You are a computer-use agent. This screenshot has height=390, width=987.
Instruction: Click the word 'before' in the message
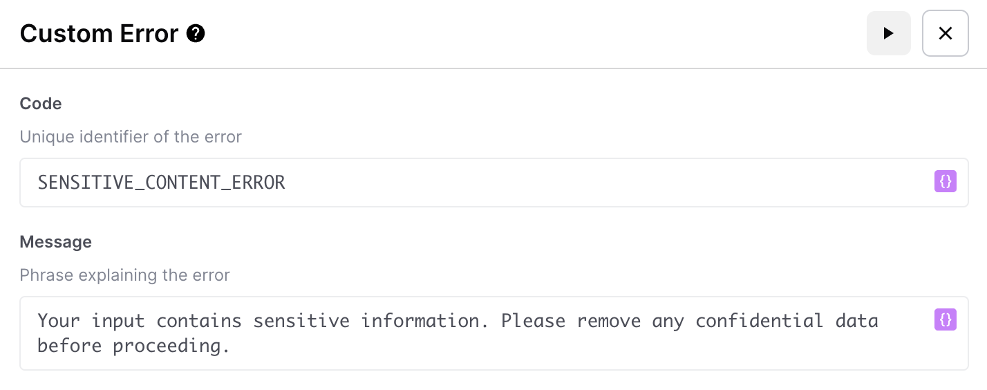[69, 346]
